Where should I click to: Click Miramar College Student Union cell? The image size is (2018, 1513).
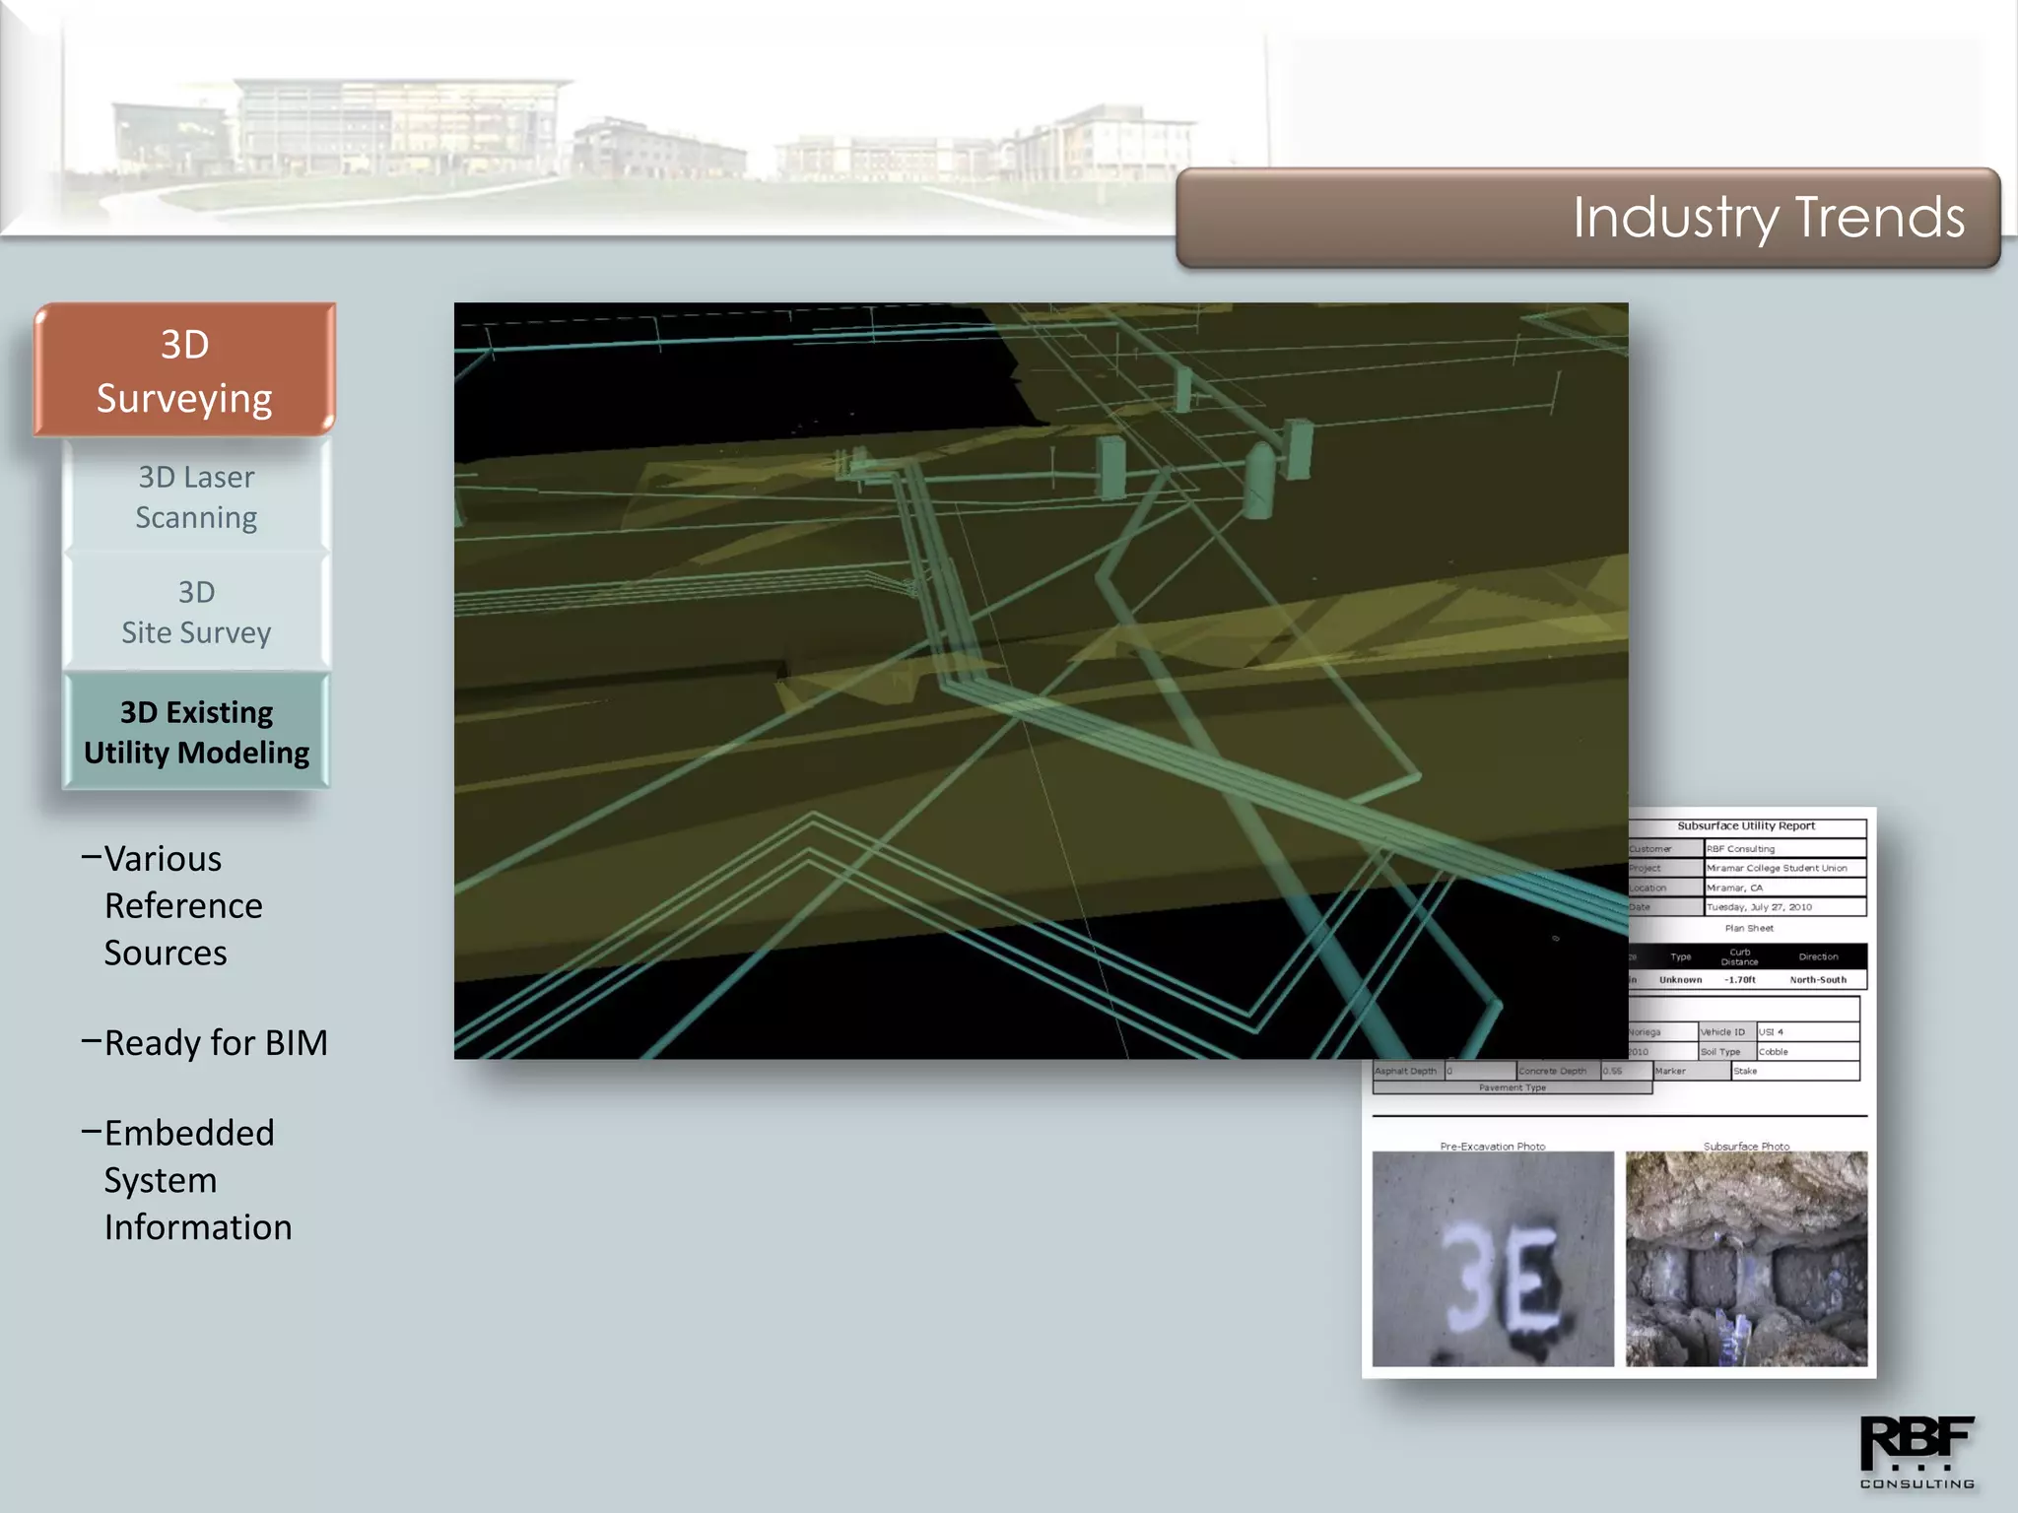click(1784, 868)
